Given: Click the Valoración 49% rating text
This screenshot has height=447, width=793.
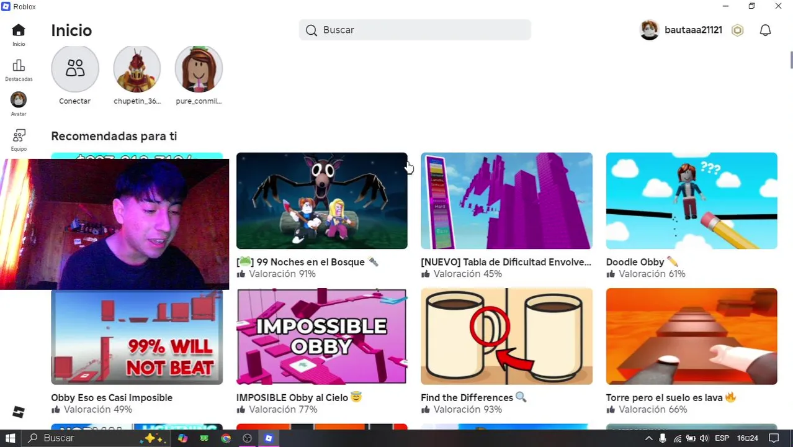Looking at the screenshot, I should click(98, 410).
